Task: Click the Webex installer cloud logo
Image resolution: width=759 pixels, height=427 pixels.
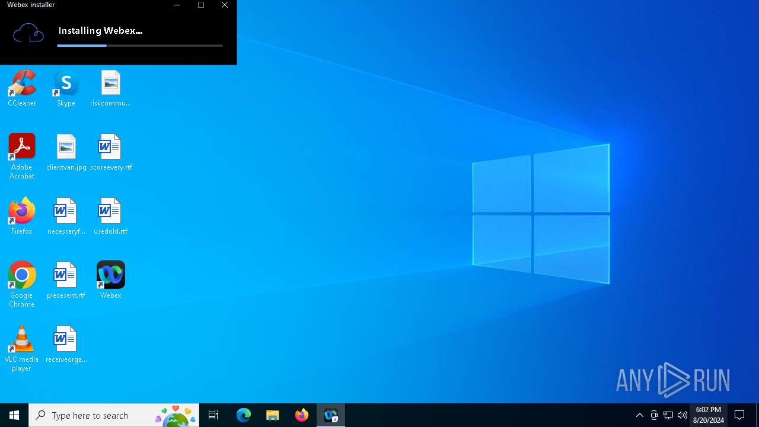Action: click(x=28, y=33)
